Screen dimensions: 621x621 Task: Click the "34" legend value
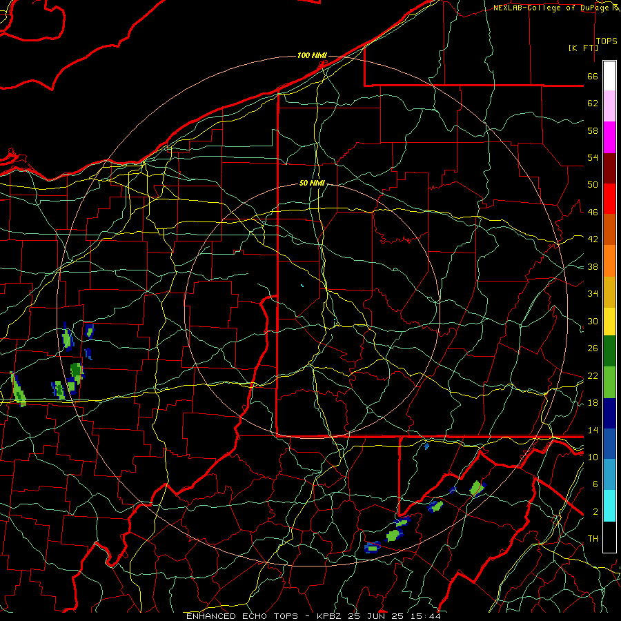coord(593,293)
